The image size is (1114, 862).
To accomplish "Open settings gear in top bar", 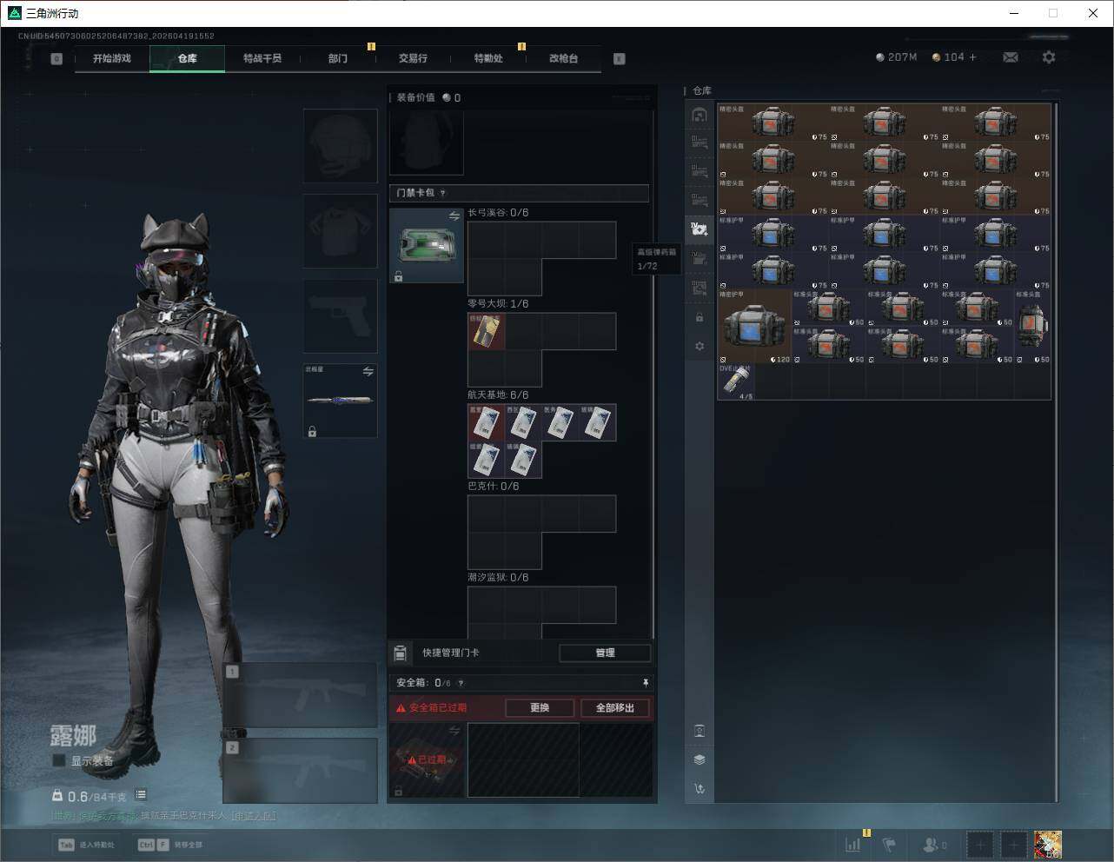I will click(1049, 57).
